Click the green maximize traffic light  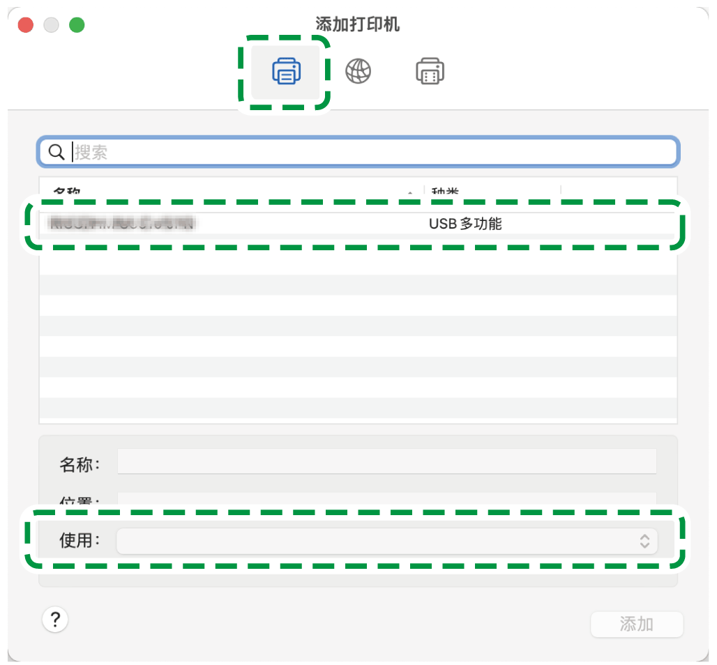point(77,24)
